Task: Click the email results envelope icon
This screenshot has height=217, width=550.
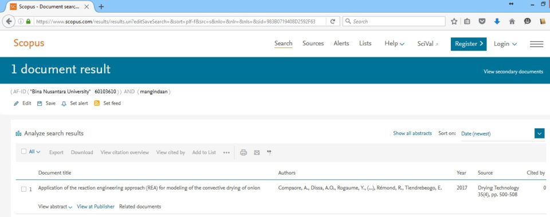Action: pos(257,152)
